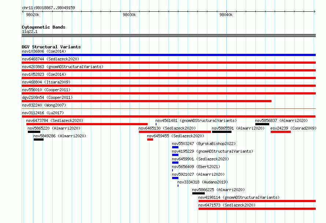Viewport: 326px width, 223px height.
Task: Click dgv2108n54 (Cooper2011) label
Action: click(47, 97)
